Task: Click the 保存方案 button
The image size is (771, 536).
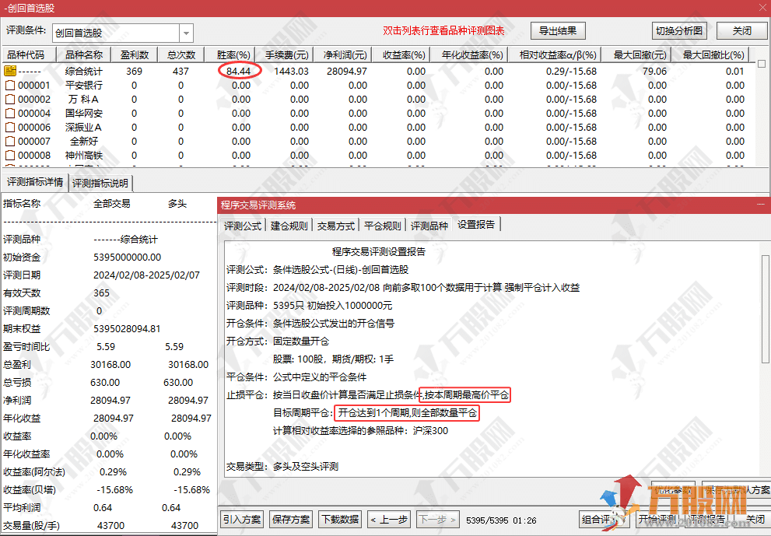Action: pyautogui.click(x=291, y=520)
